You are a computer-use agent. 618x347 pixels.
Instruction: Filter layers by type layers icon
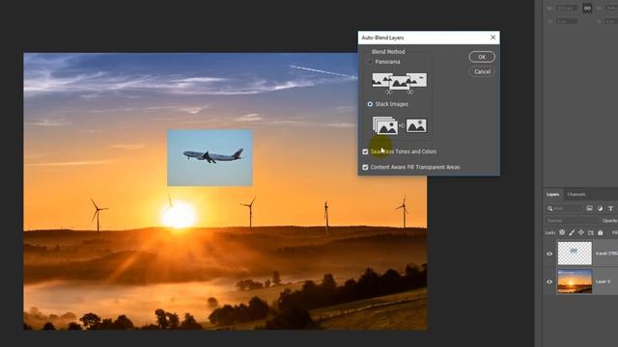pyautogui.click(x=610, y=208)
